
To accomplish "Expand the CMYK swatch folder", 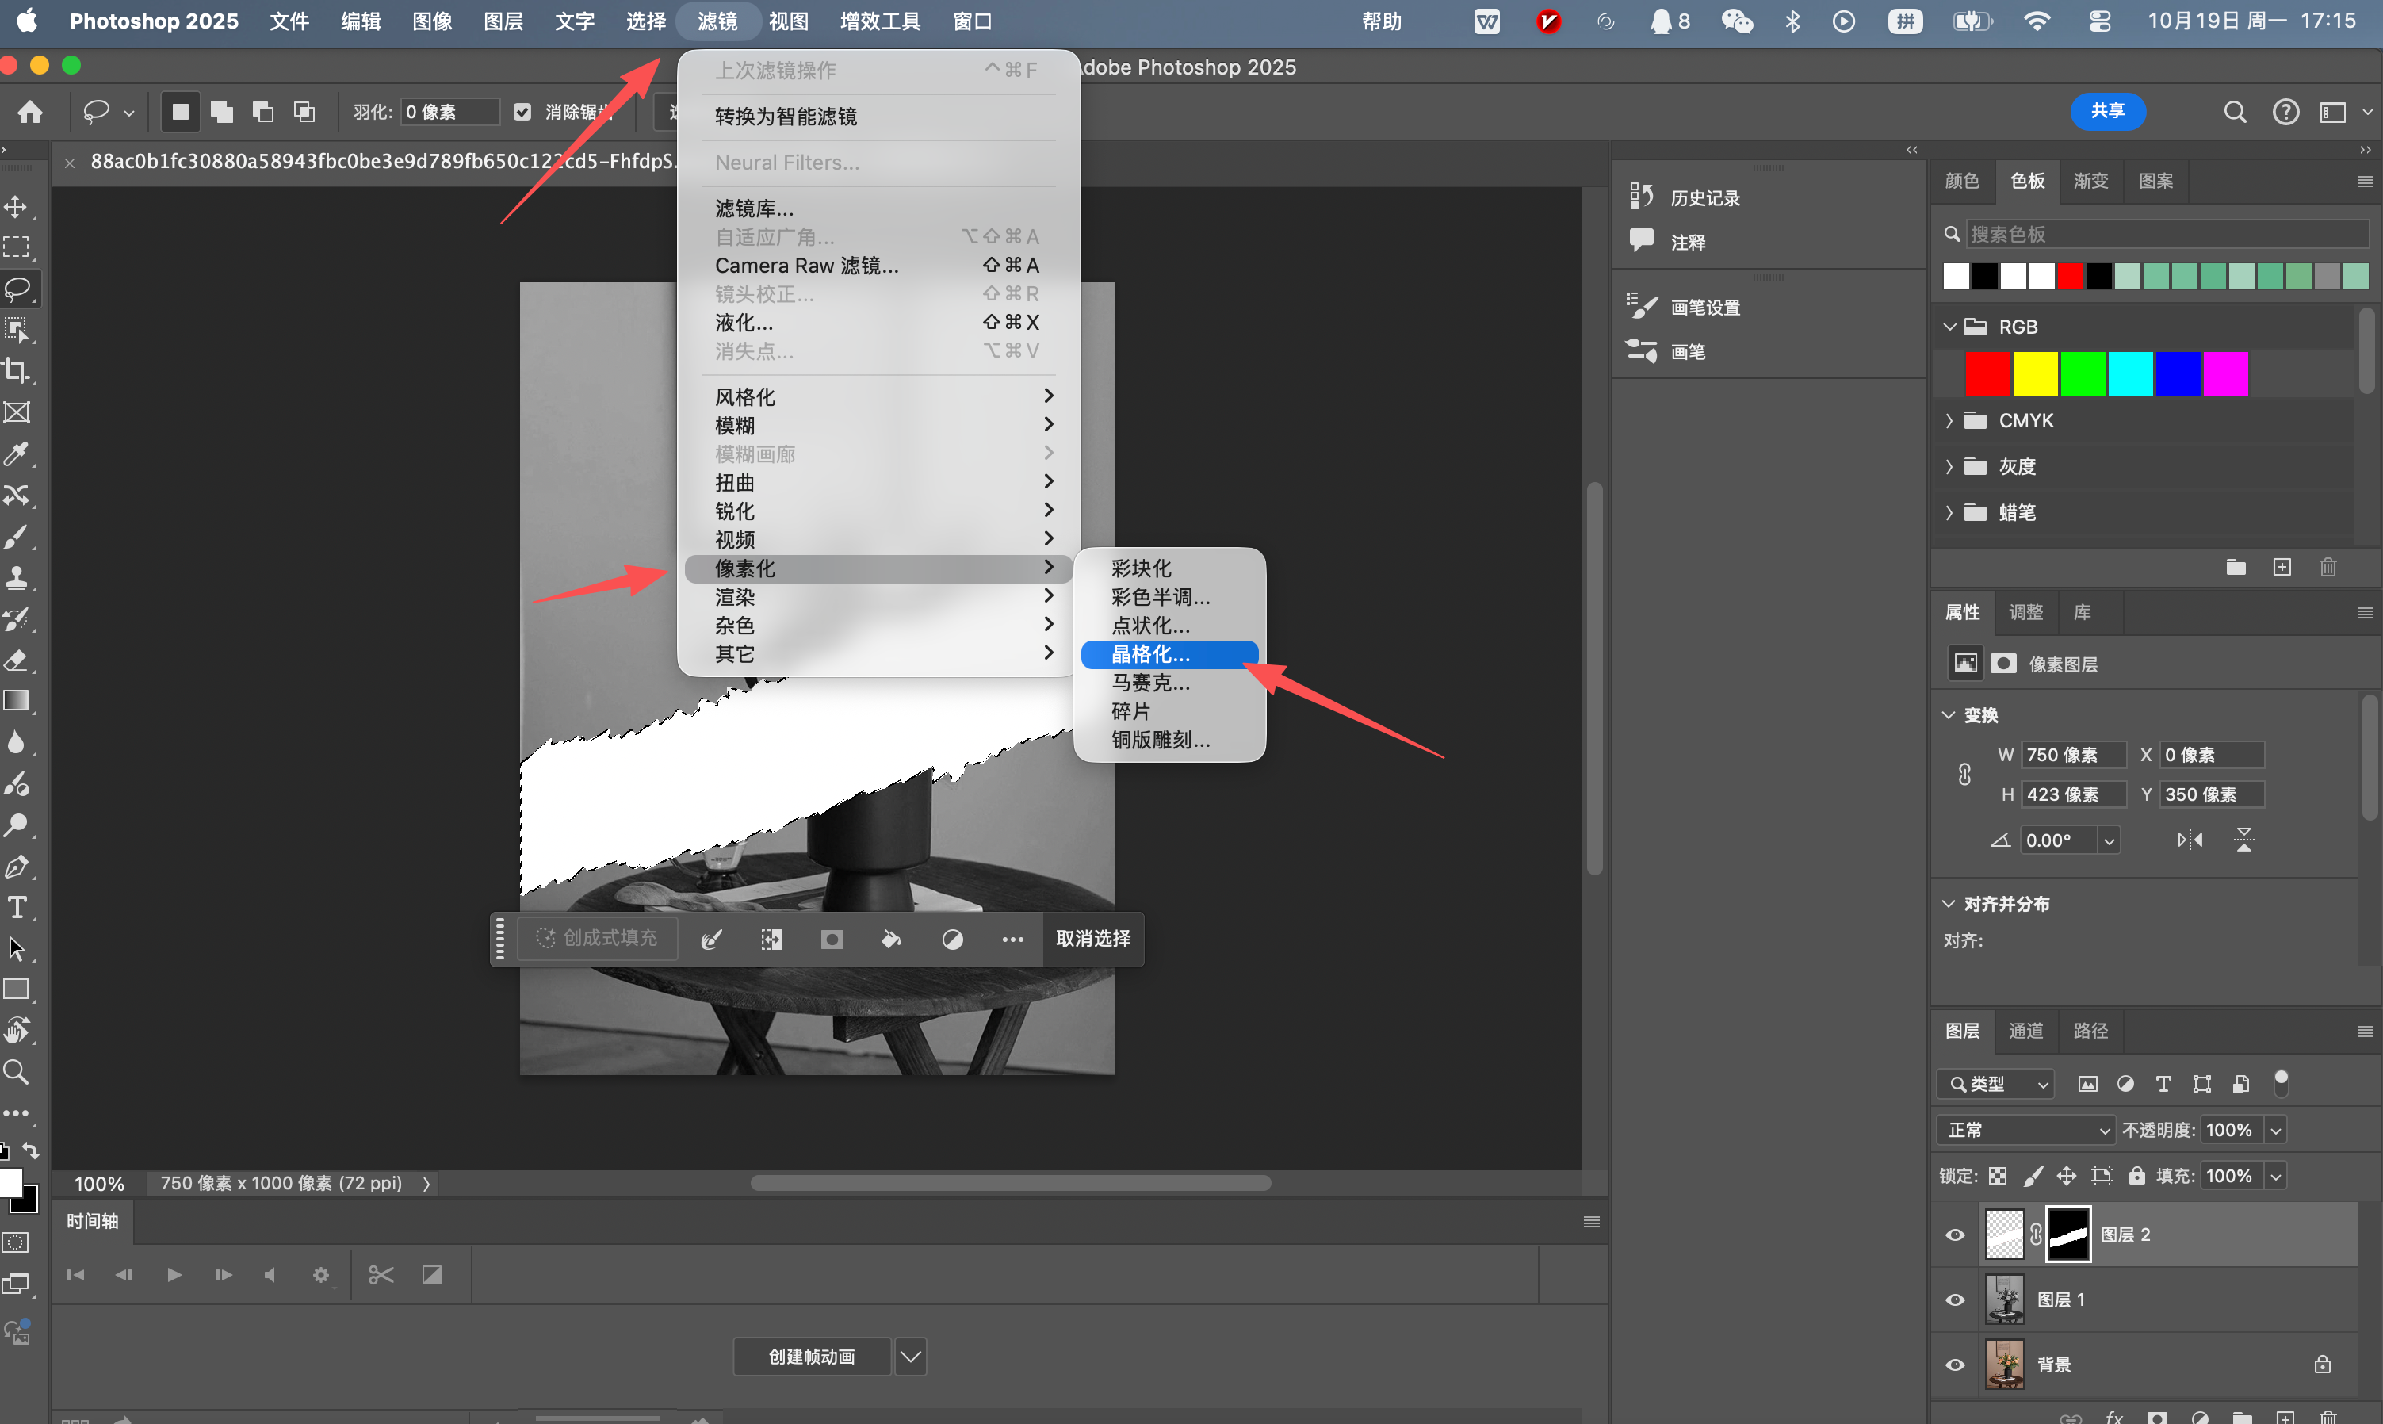I will click(x=1949, y=421).
